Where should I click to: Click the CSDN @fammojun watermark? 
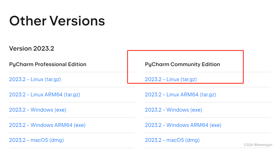[x=258, y=145]
